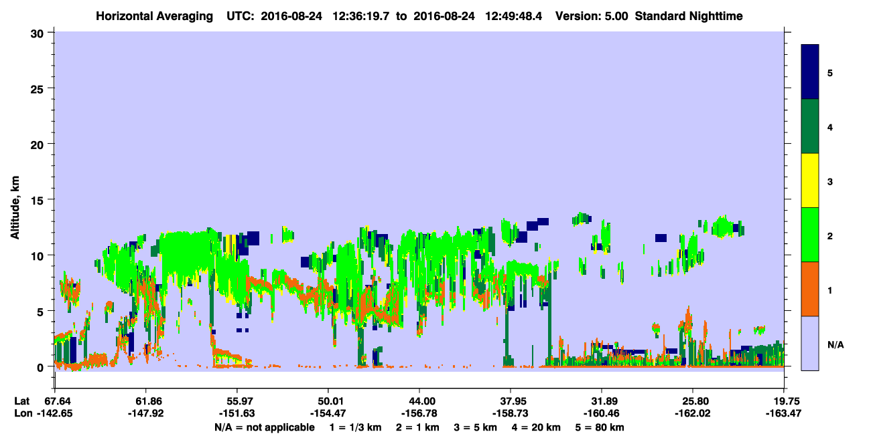Click the lavender N/A colorbar segment
The height and width of the screenshot is (446, 871).
point(810,343)
